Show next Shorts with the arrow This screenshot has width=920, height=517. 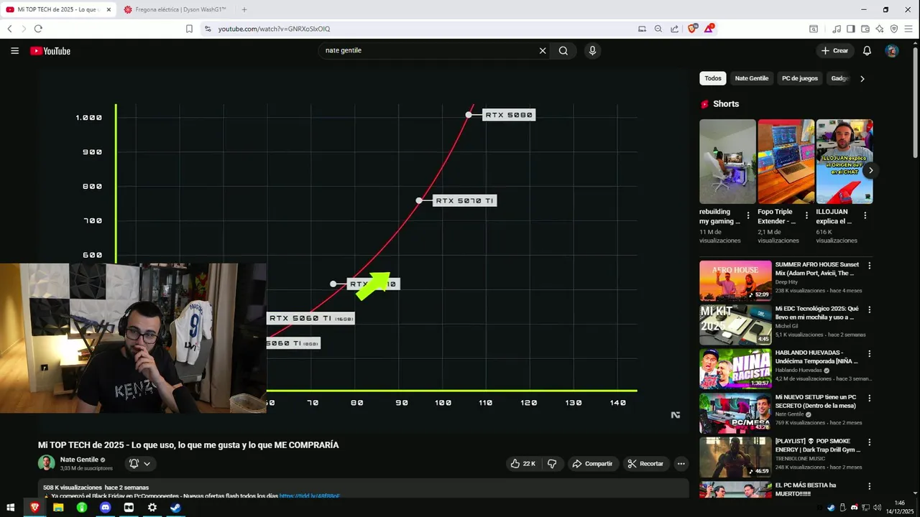(870, 170)
